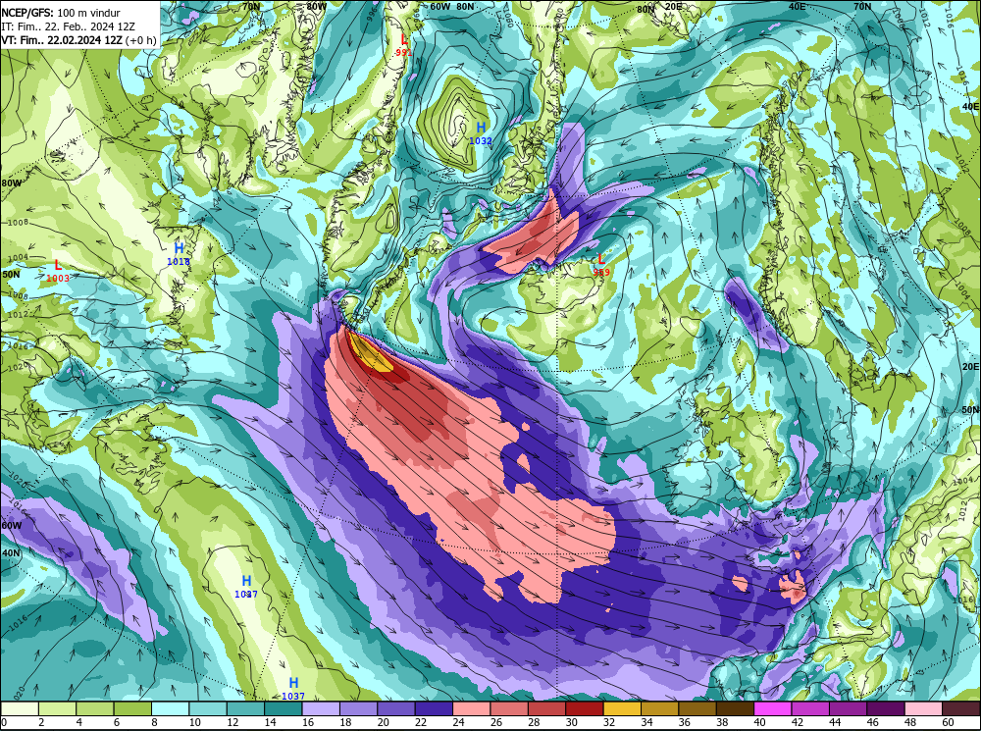Click the legend scale value 48
981x731 pixels.
pyautogui.click(x=909, y=723)
